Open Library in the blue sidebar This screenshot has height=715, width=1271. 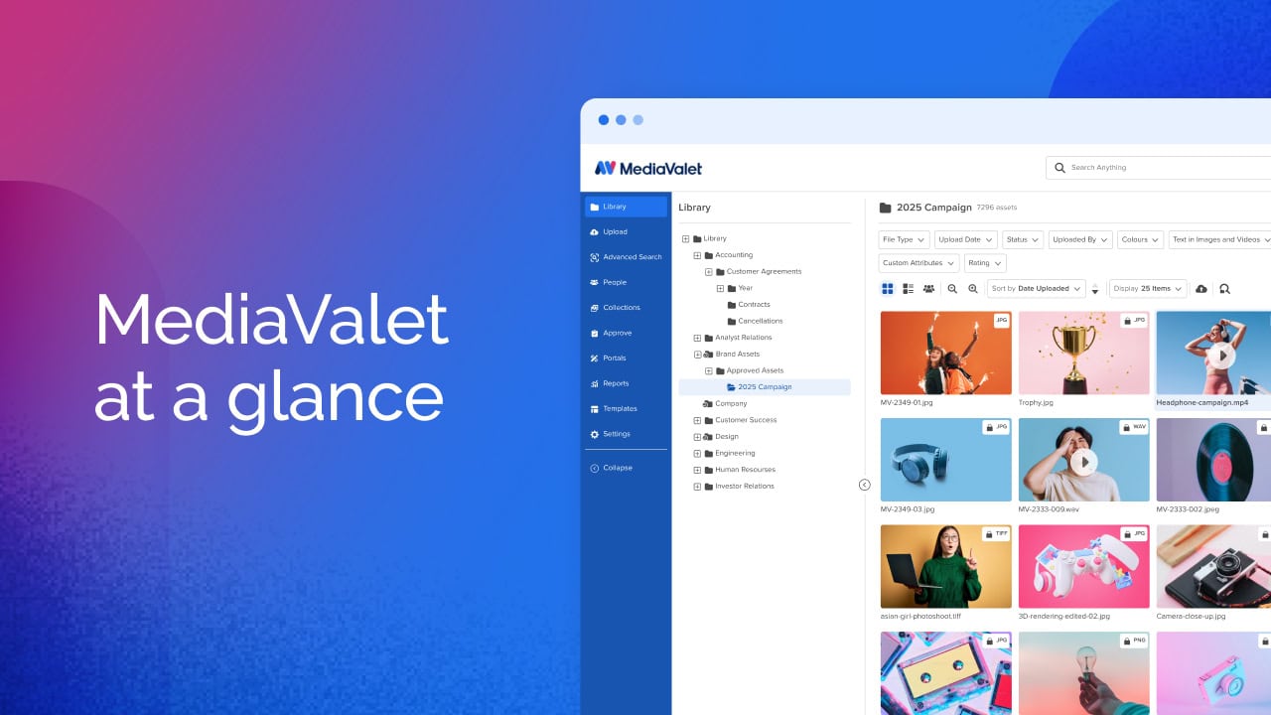point(626,207)
